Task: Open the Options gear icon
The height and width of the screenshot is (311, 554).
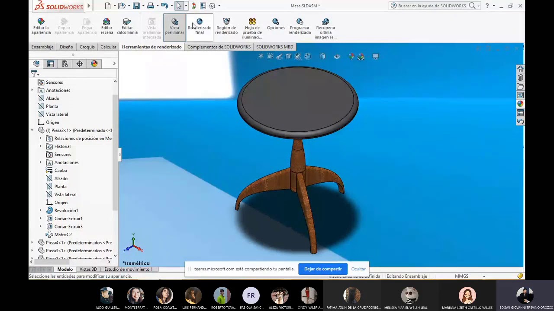Action: click(212, 6)
